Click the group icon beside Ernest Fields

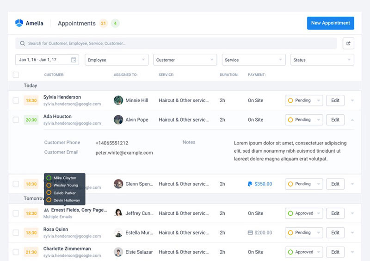coord(46,210)
